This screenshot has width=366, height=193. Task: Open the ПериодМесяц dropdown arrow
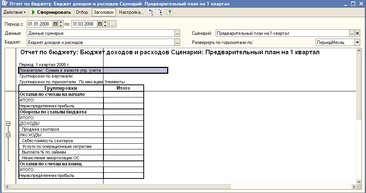click(357, 42)
